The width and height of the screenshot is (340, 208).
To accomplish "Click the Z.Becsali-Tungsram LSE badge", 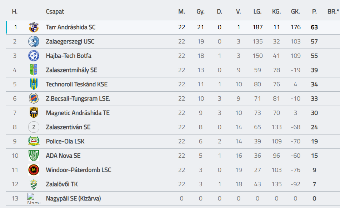I will 34,98.
